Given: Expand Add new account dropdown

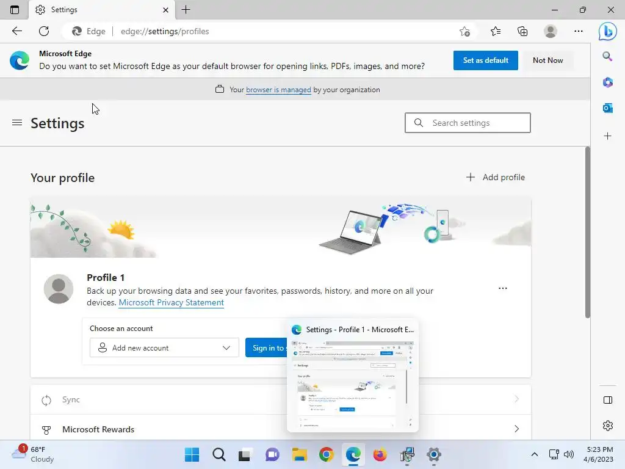Looking at the screenshot, I should (x=164, y=347).
